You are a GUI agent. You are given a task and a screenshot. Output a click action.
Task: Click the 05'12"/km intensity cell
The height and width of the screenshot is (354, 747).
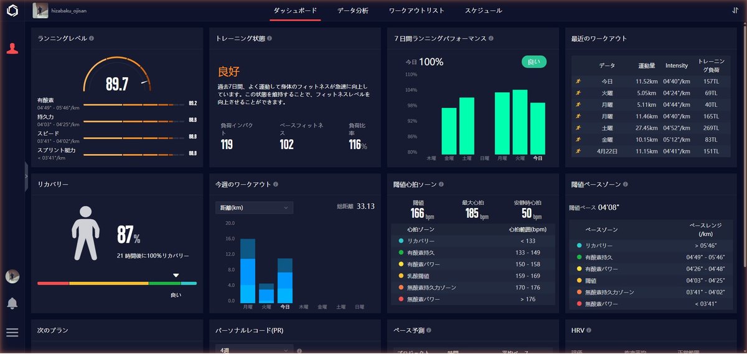pos(677,139)
